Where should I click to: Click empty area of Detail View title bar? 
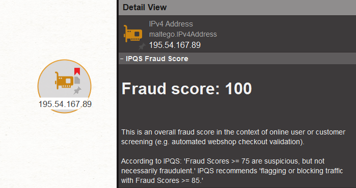[261, 7]
